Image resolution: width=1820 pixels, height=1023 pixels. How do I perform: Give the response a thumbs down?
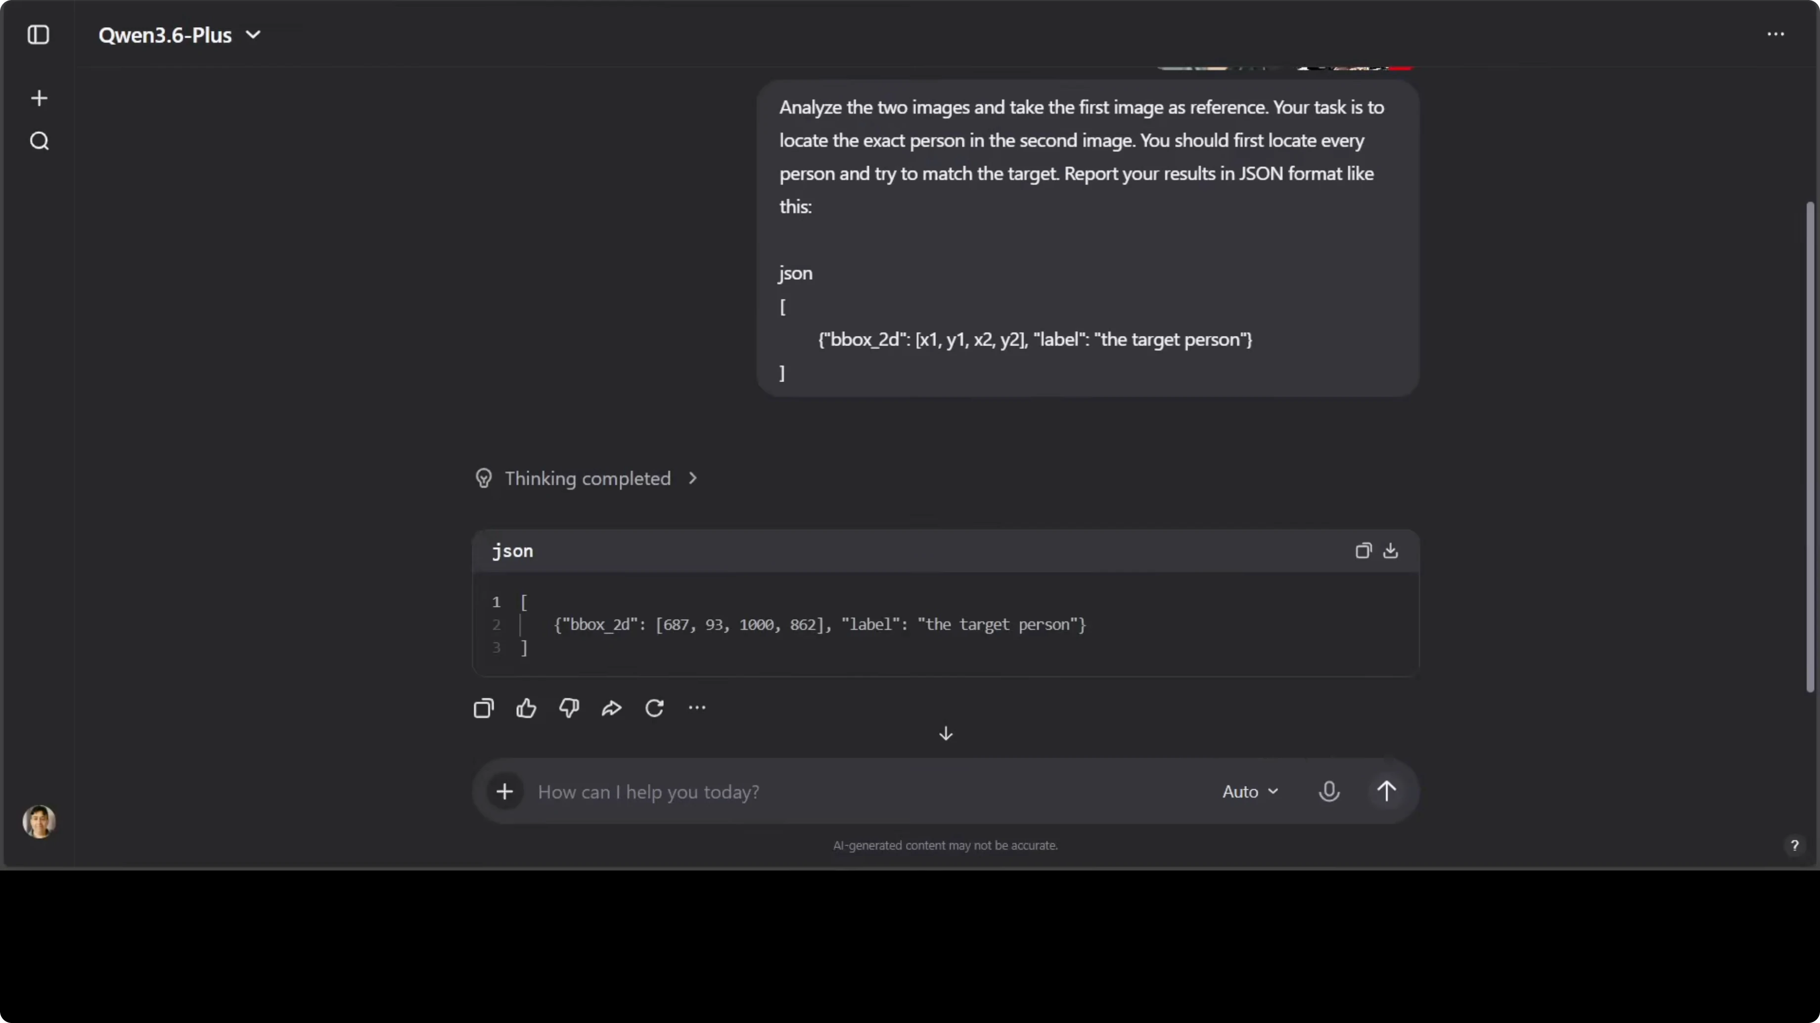pos(569,708)
